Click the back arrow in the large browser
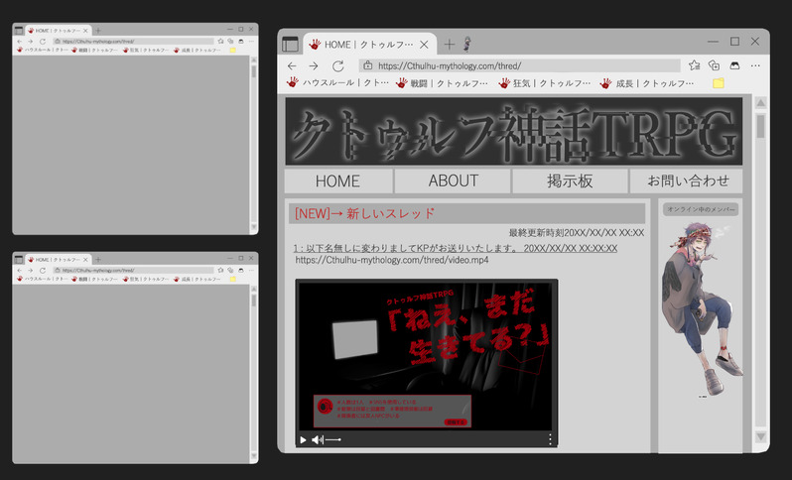Viewport: 792px width, 480px height. 292,66
